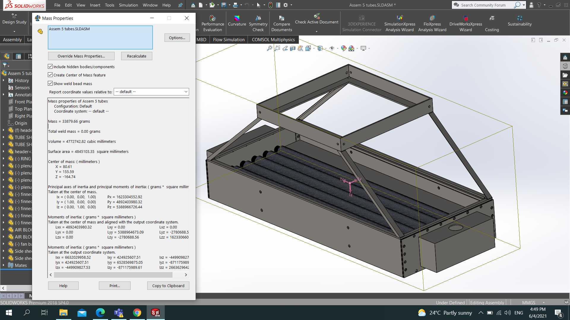Launch FloXpress Analysis Wizard
Image resolution: width=570 pixels, height=320 pixels.
click(x=432, y=23)
